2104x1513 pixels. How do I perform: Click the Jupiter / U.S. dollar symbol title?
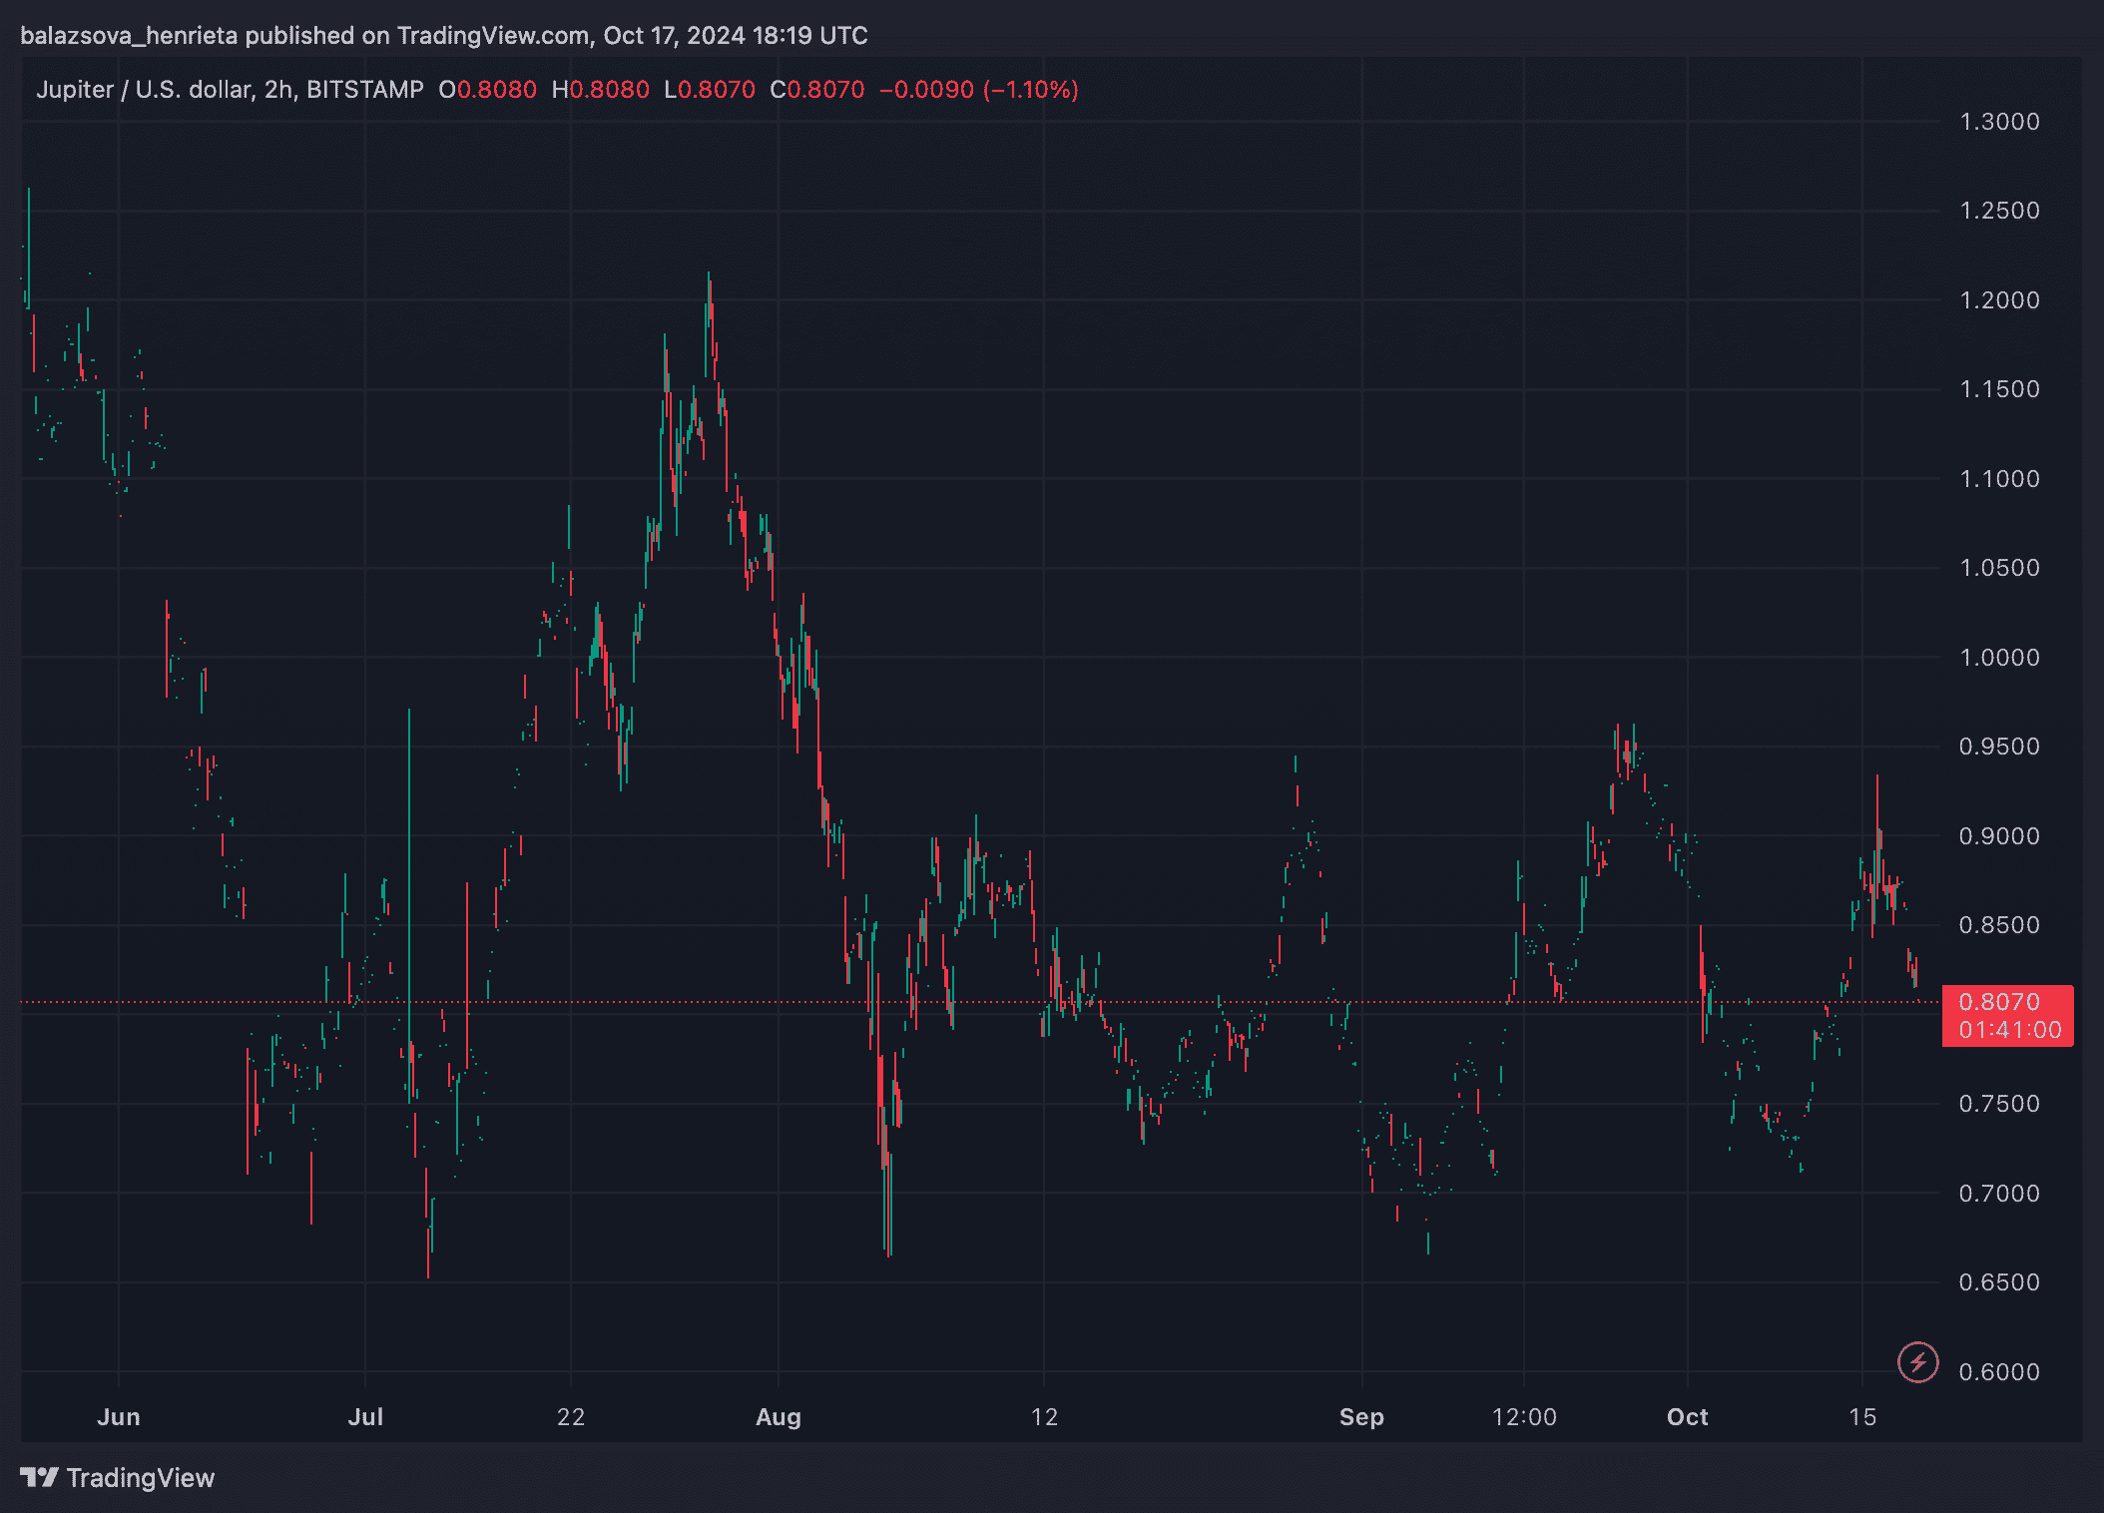[144, 90]
